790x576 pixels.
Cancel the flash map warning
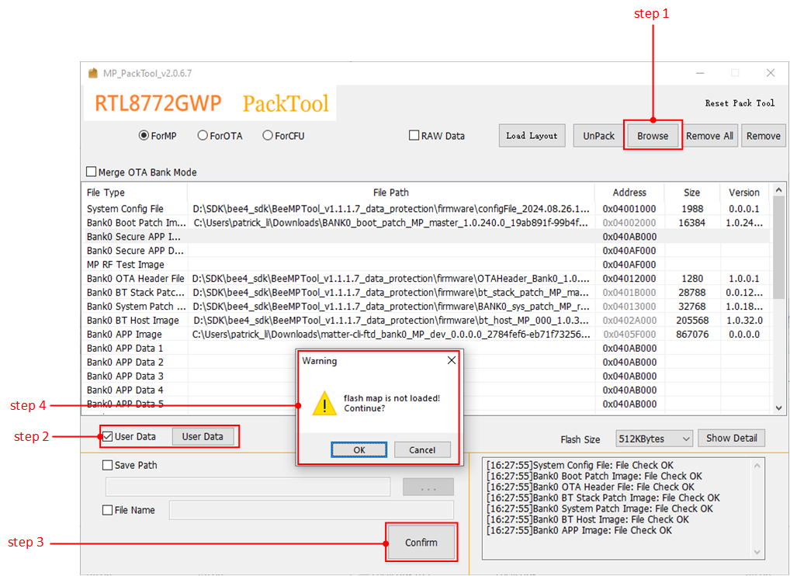pyautogui.click(x=422, y=450)
